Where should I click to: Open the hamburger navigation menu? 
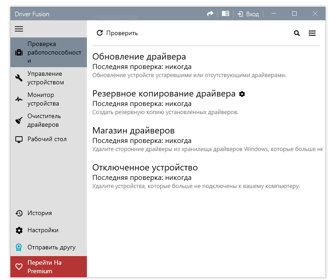[x=19, y=29]
